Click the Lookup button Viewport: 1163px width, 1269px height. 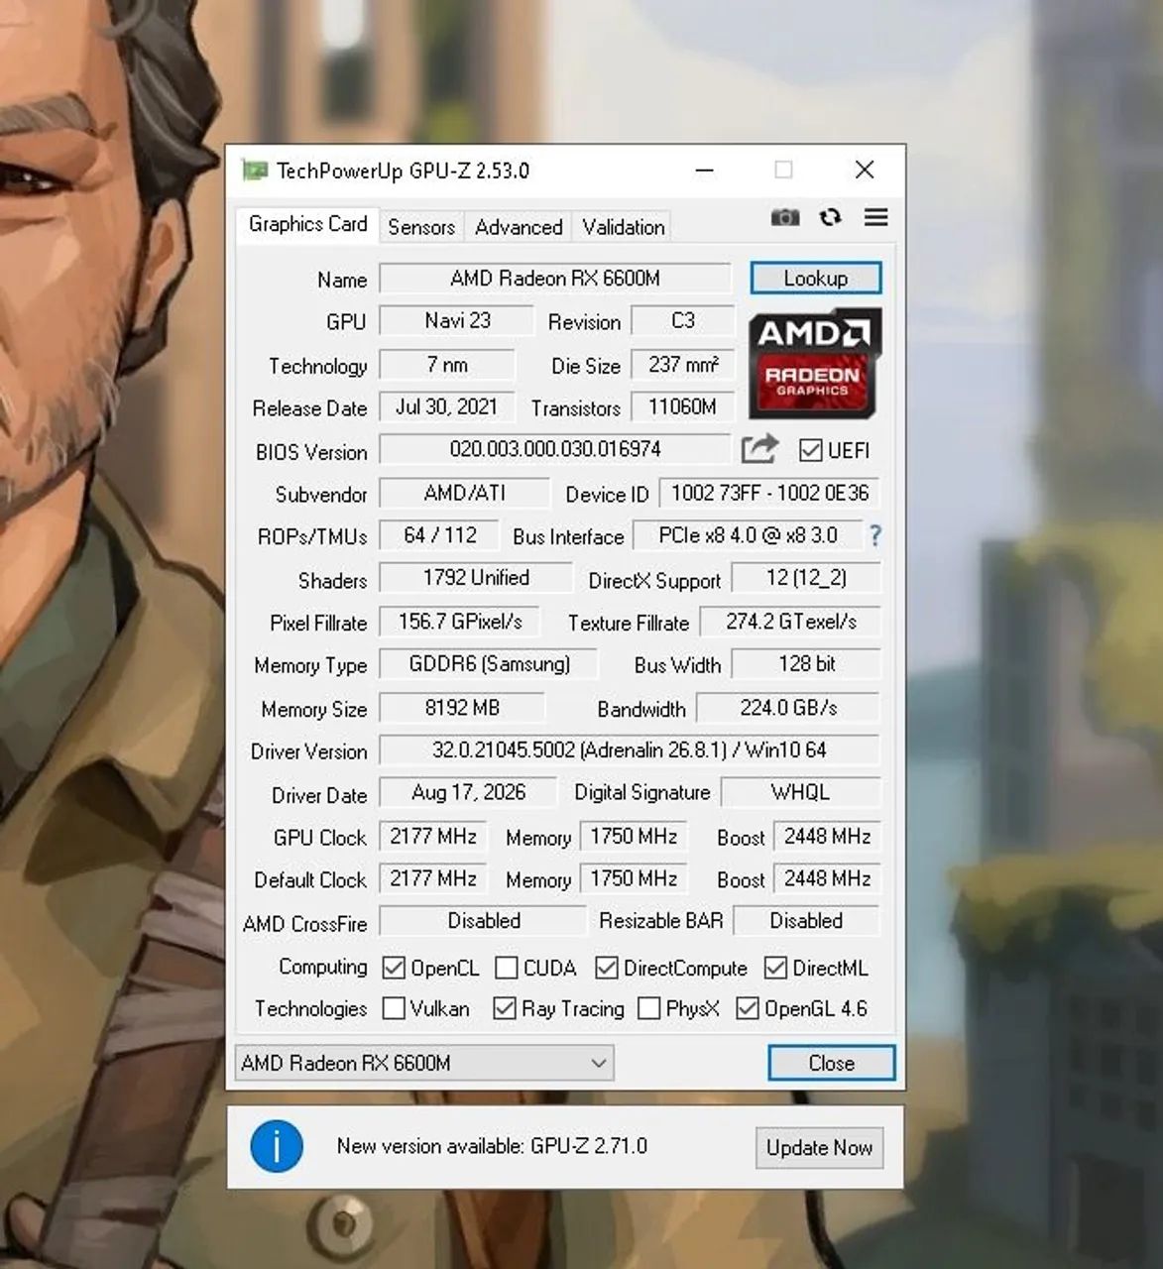pos(816,279)
